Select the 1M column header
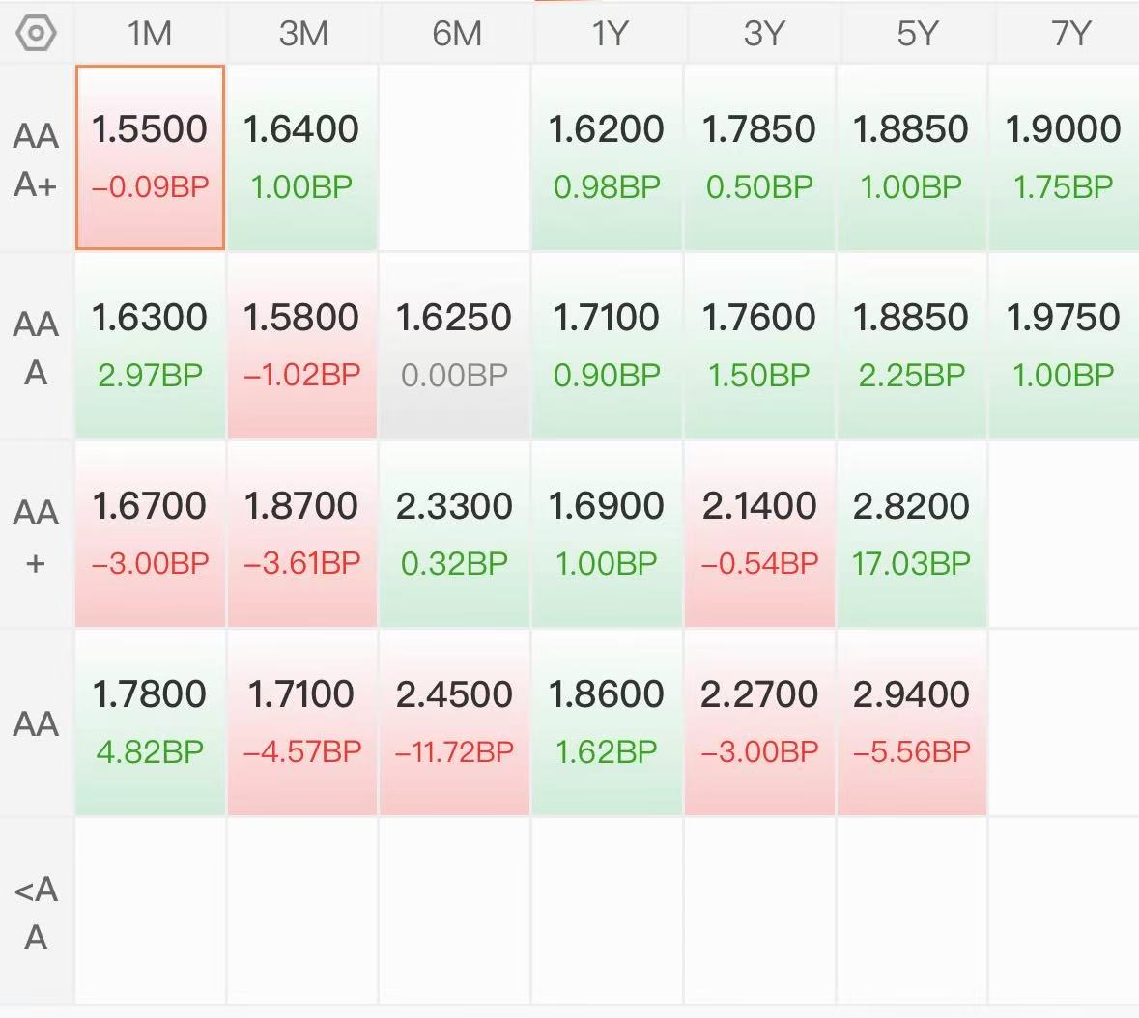This screenshot has height=1018, width=1139. click(x=150, y=34)
